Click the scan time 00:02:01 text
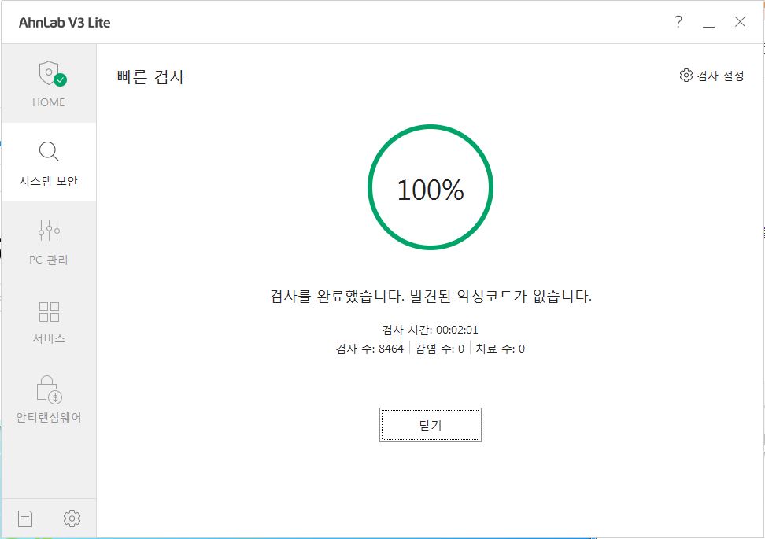The width and height of the screenshot is (765, 539). point(431,330)
